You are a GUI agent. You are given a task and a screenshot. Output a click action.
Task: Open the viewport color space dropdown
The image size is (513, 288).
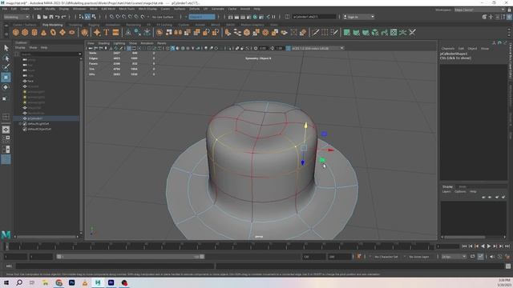[x=317, y=48]
